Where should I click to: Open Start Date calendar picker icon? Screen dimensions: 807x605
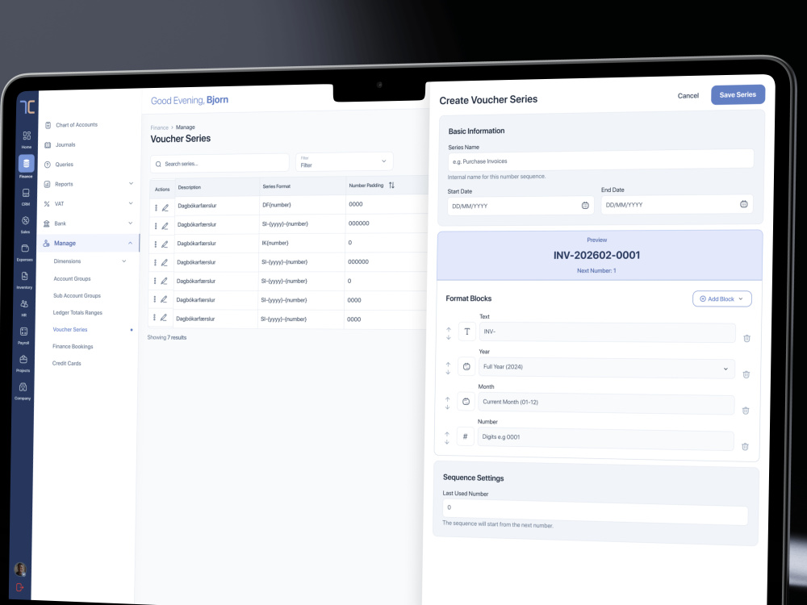click(x=585, y=205)
